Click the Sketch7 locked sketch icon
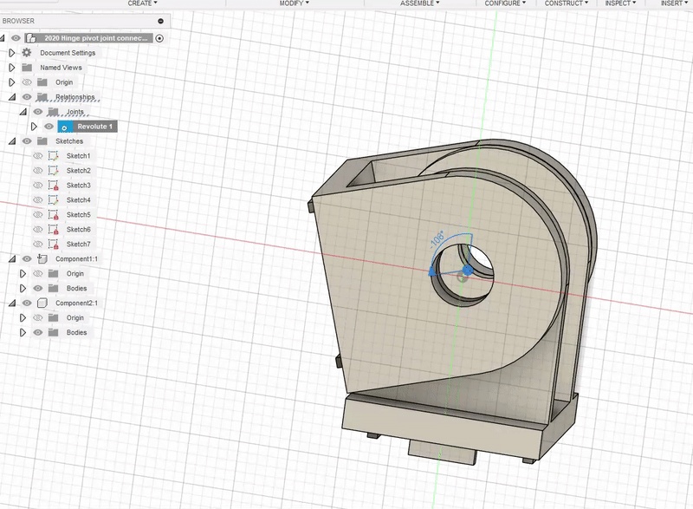The height and width of the screenshot is (509, 693). (x=54, y=245)
